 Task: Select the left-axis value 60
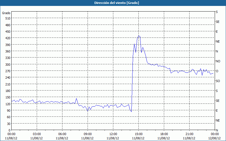pos(9,117)
